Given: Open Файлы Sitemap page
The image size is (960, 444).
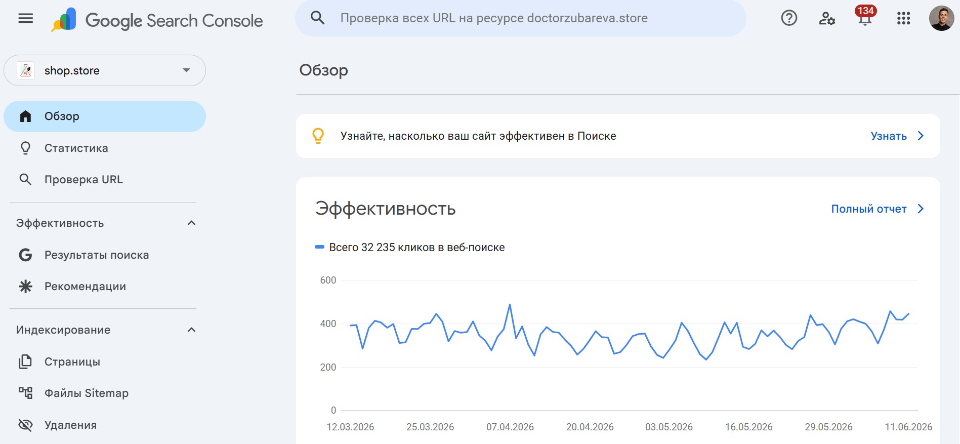Looking at the screenshot, I should pos(105,393).
